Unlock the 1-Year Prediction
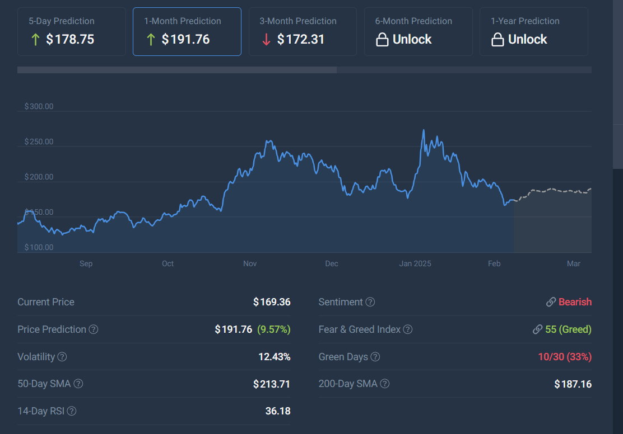 coord(533,32)
